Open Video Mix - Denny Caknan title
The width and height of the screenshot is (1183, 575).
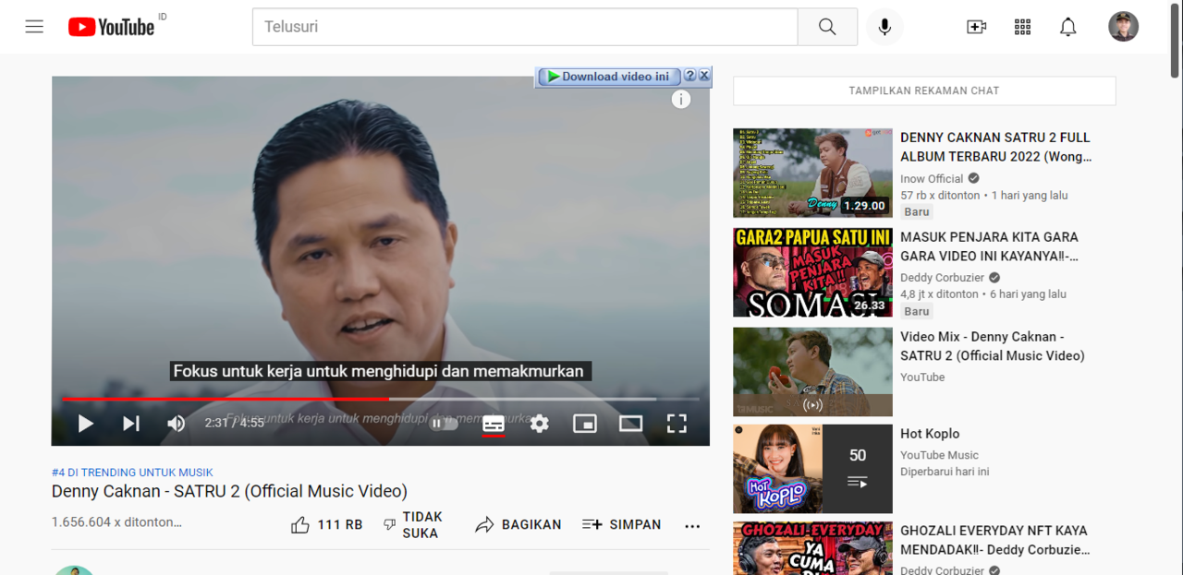coord(993,346)
